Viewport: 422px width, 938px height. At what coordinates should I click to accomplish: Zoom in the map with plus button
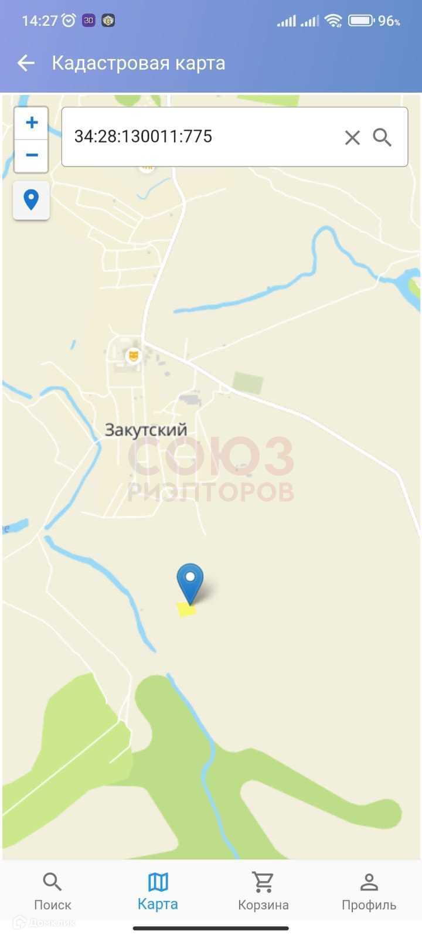point(31,123)
